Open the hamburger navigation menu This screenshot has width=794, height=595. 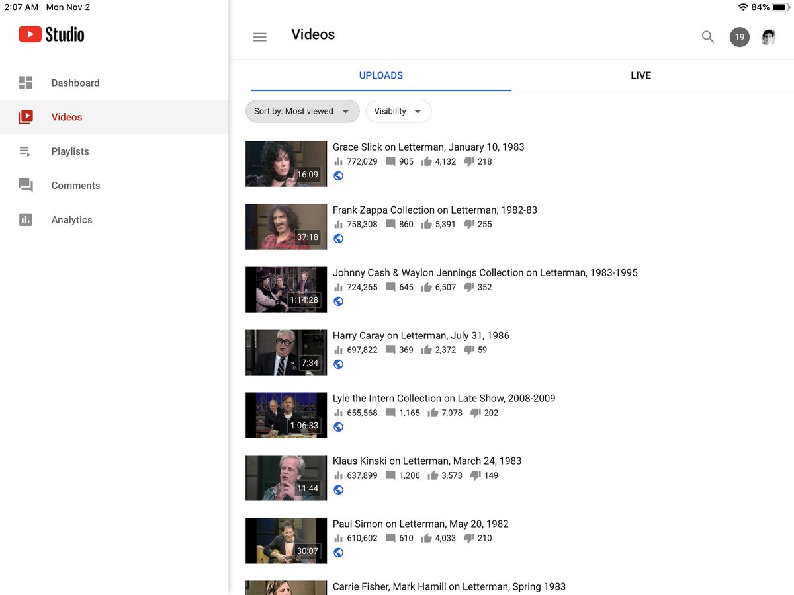point(260,38)
